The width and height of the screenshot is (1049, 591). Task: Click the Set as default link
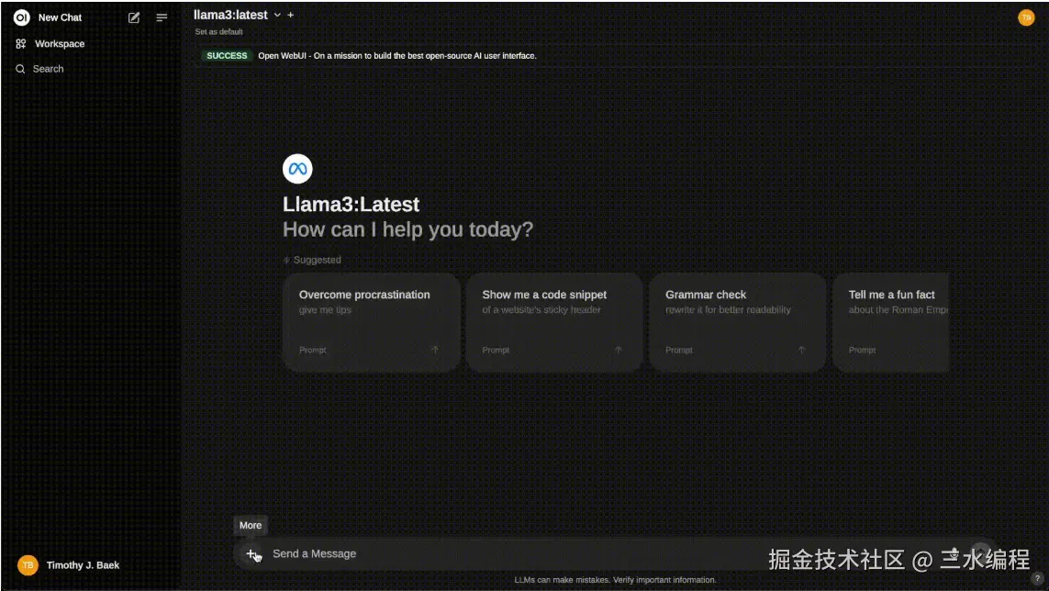point(218,31)
